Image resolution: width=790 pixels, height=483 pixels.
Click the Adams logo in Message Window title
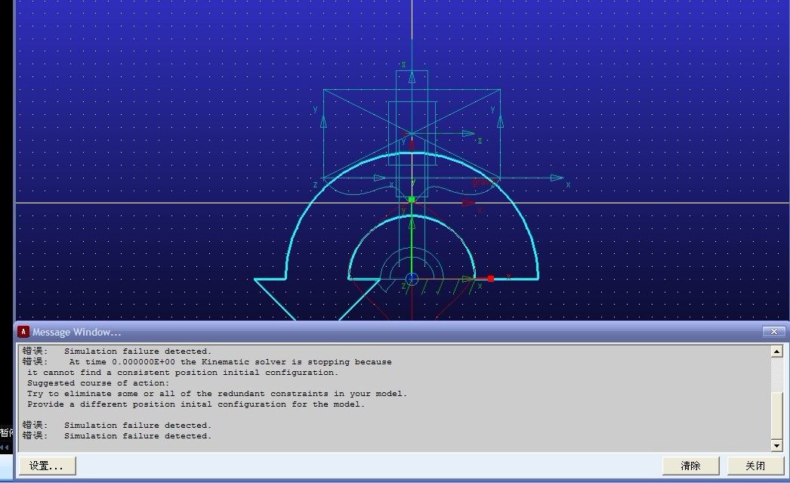pos(23,332)
